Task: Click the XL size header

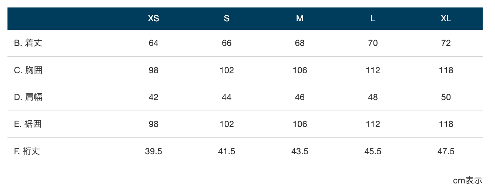Action: pyautogui.click(x=446, y=19)
